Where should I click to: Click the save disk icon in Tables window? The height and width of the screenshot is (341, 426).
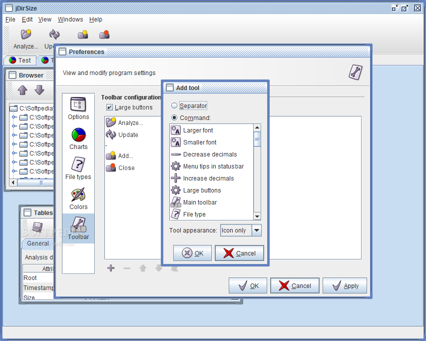click(x=37, y=227)
